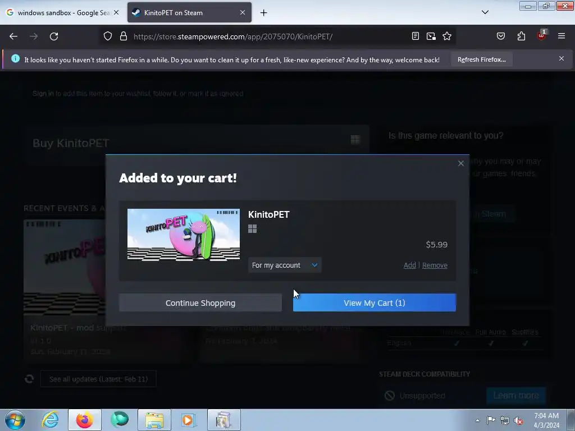
Task: Open Windows Media Player on taskbar
Action: point(189,420)
